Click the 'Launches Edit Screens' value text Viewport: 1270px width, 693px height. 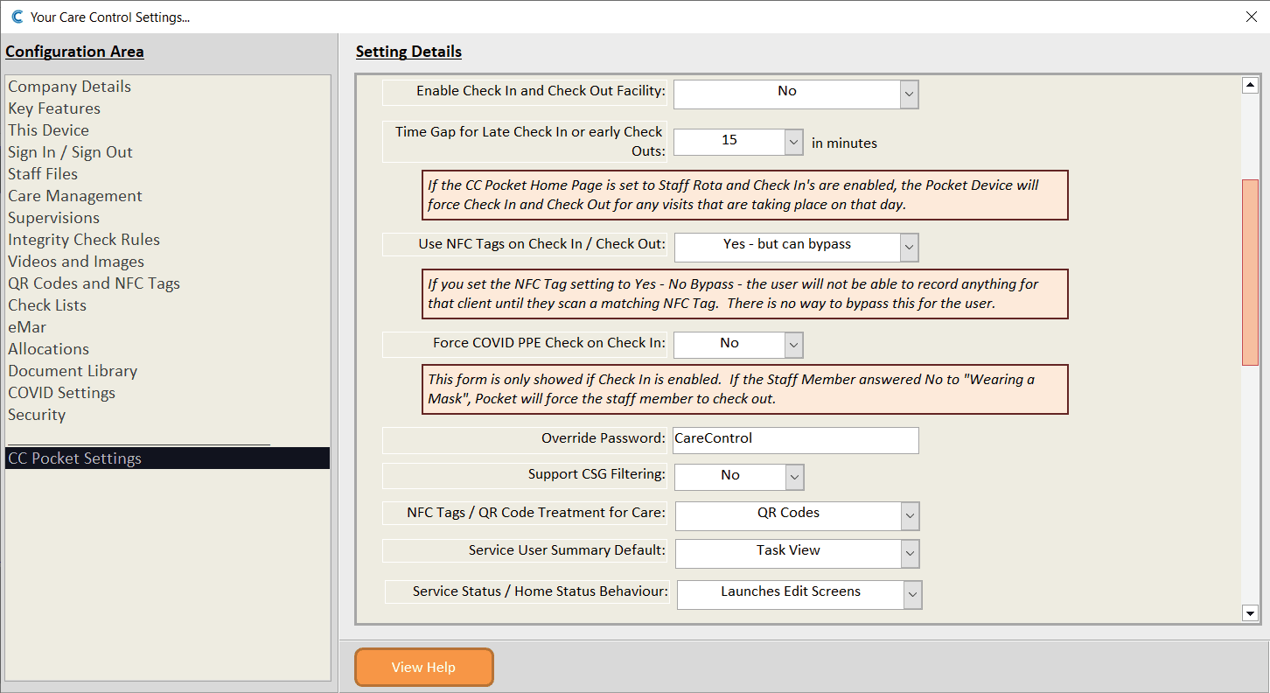point(791,591)
